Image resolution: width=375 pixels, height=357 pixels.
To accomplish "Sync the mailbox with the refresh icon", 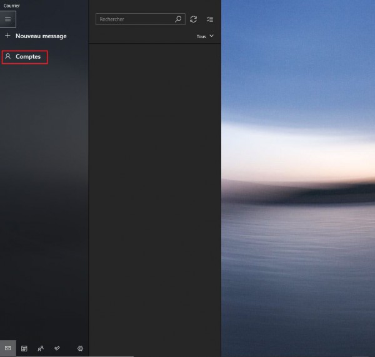I will coord(194,19).
